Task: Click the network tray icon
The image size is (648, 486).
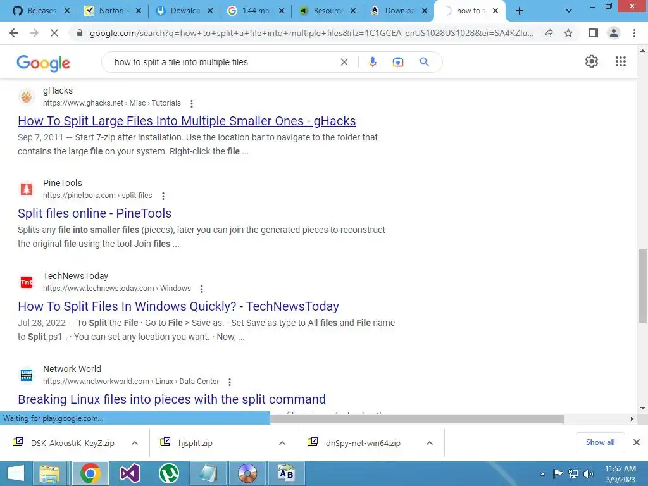Action: tap(573, 474)
